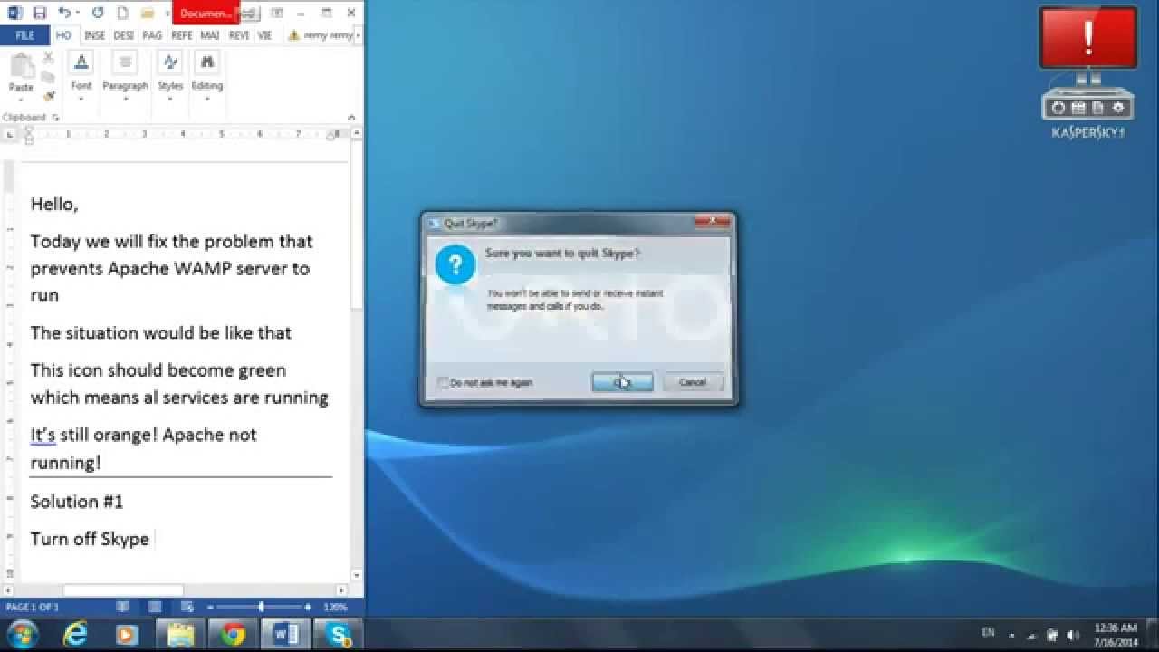Switch to the DESIGN ribbon tab
The width and height of the screenshot is (1159, 652).
point(124,35)
